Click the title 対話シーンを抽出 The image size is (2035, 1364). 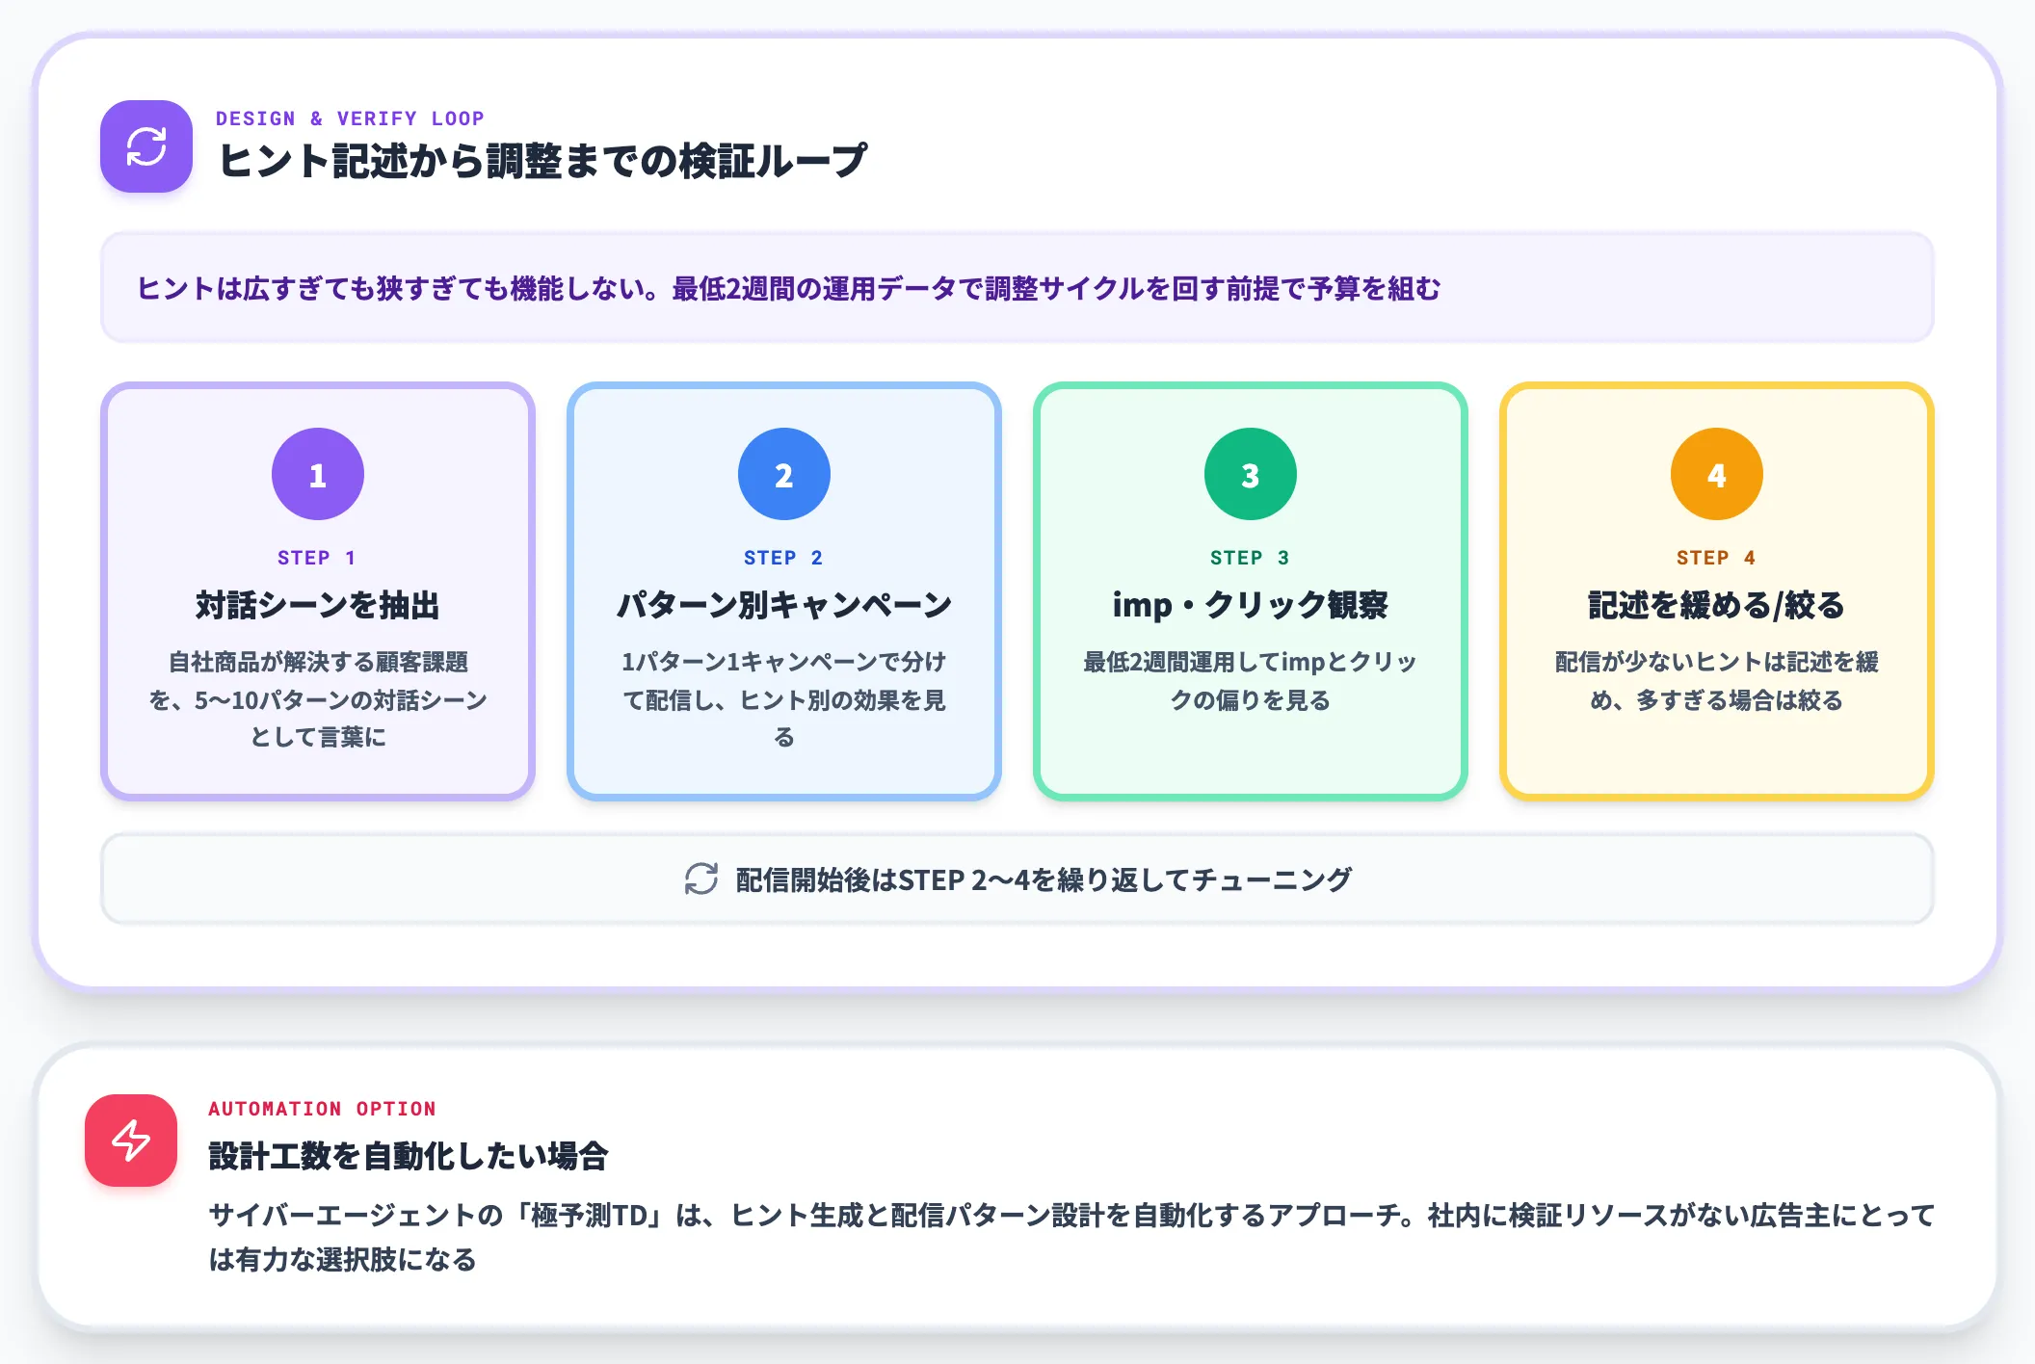318,605
